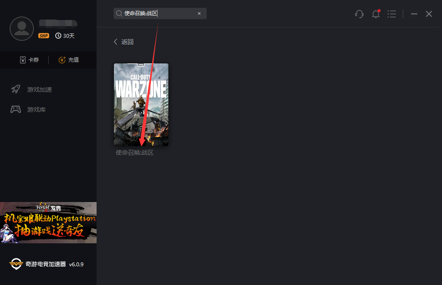Open customer service via headset icon
The width and height of the screenshot is (442, 285).
[359, 14]
